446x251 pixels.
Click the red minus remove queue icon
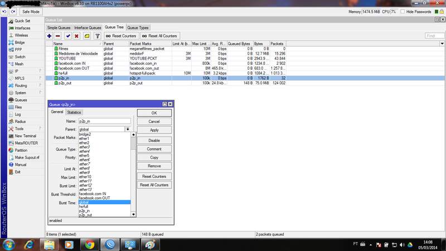pos(58,36)
